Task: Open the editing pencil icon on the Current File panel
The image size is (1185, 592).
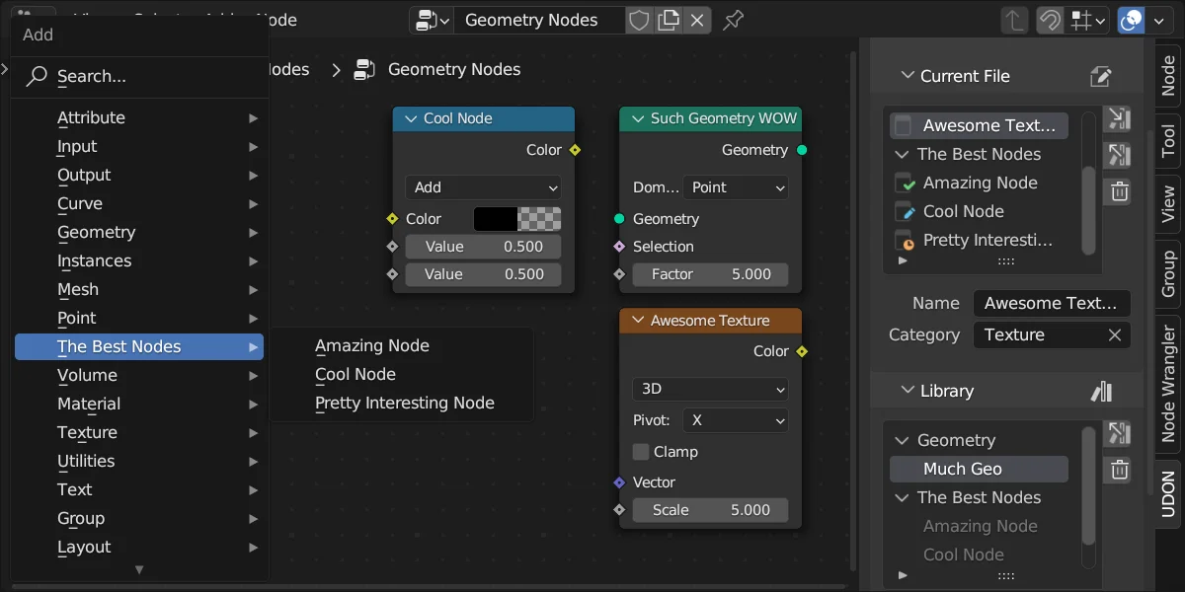Action: [x=1100, y=76]
